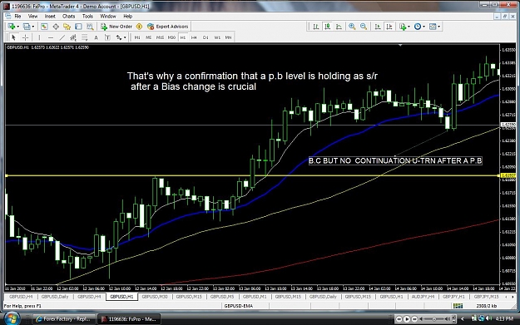
Task: Click the Zoom In magnifier icon
Action: click(x=352, y=27)
